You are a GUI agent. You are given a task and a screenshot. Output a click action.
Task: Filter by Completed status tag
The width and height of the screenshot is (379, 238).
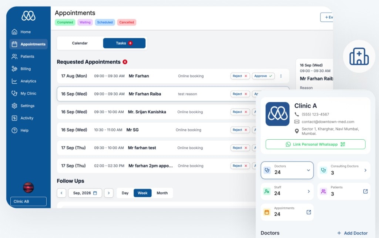(65, 22)
